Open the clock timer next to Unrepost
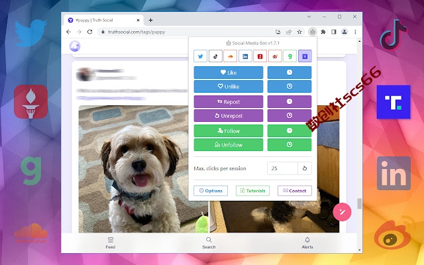 [290, 116]
